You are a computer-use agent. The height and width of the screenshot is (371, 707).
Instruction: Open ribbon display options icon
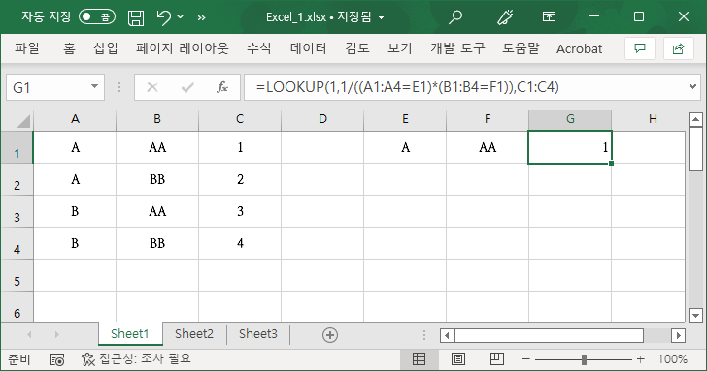tap(549, 17)
